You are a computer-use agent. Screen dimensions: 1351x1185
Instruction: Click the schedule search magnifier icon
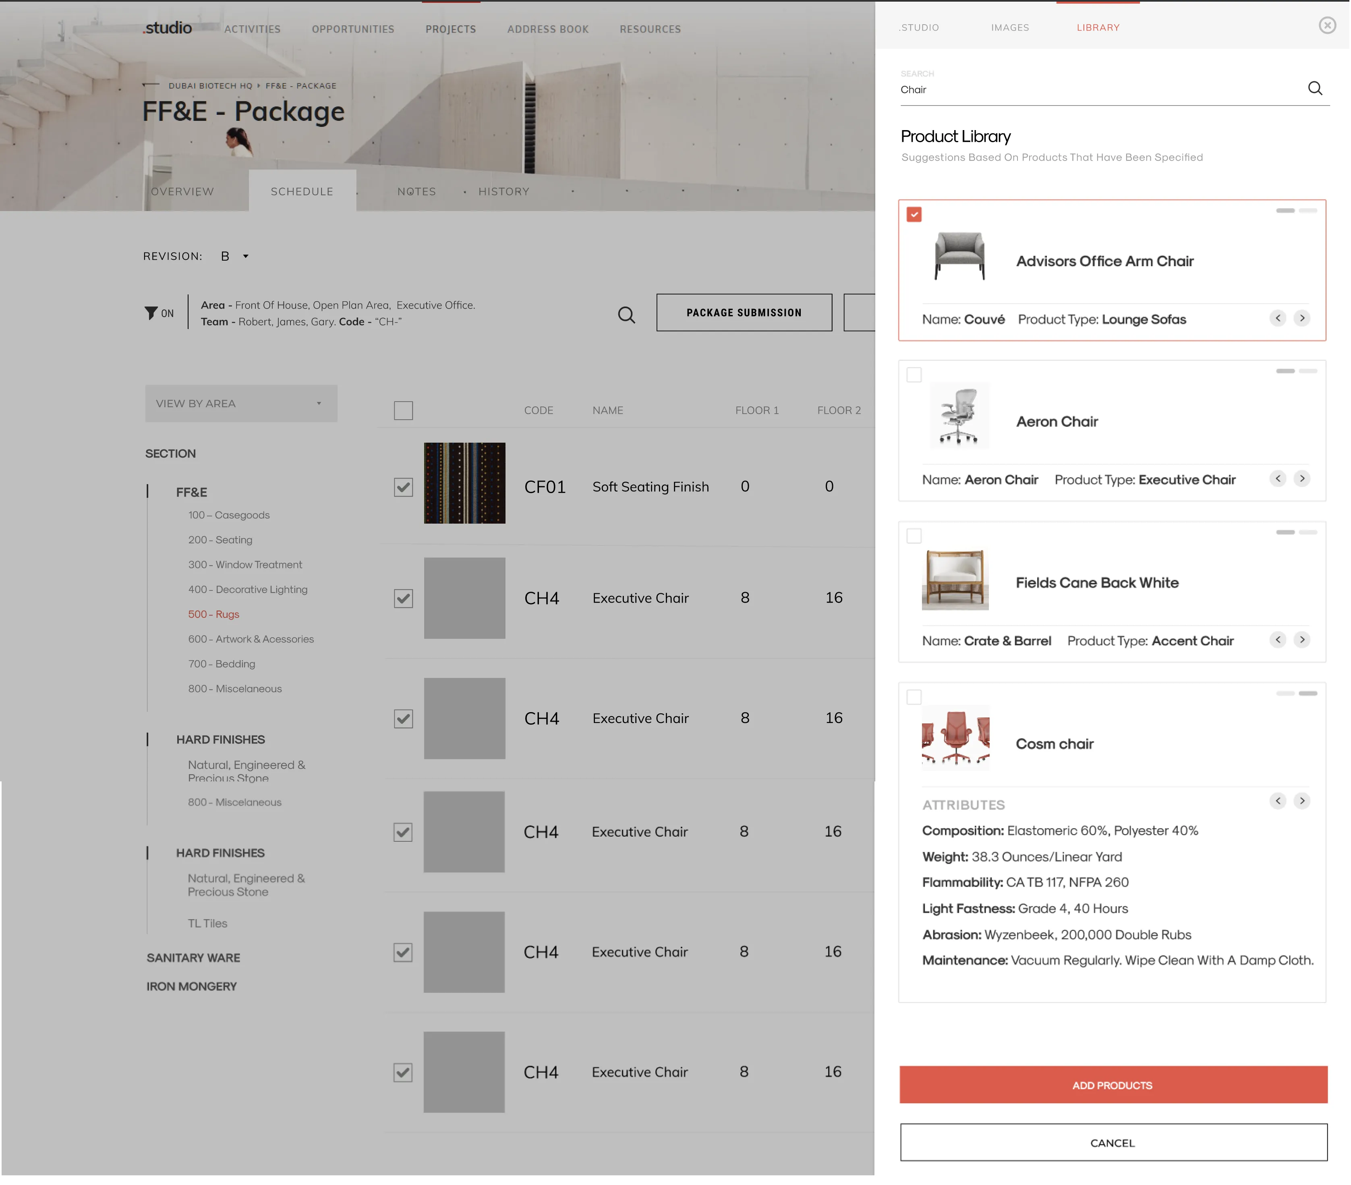click(x=626, y=315)
